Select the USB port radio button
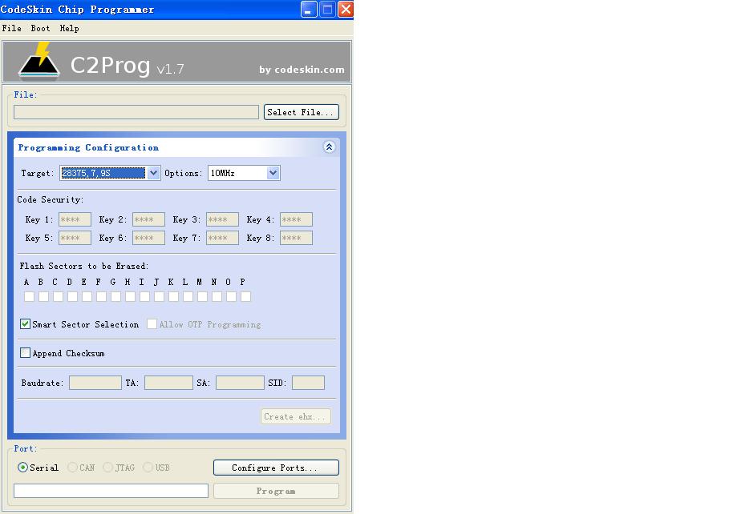 point(148,468)
